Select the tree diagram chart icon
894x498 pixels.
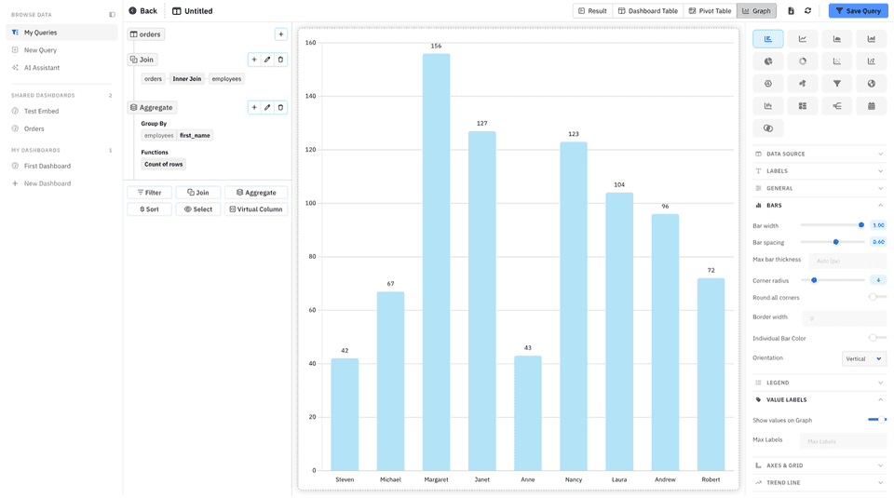point(837,105)
